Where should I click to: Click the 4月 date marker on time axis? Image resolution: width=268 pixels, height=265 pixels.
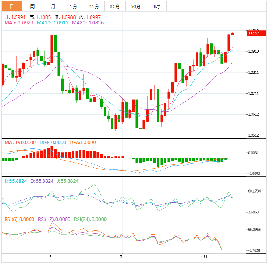[x=204, y=257]
